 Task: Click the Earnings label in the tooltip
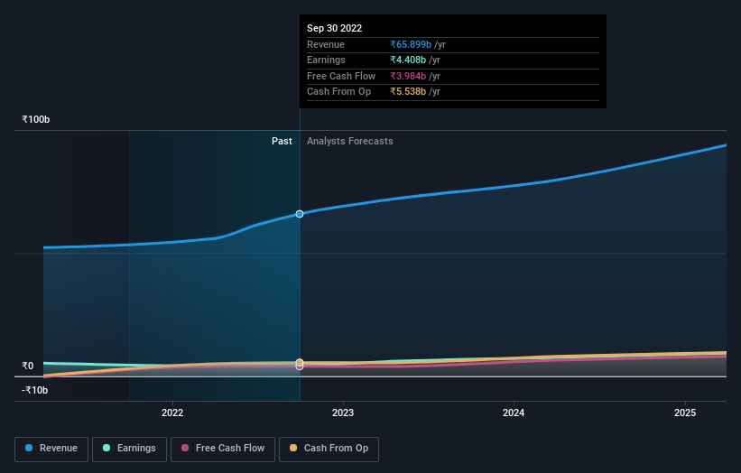pyautogui.click(x=326, y=60)
